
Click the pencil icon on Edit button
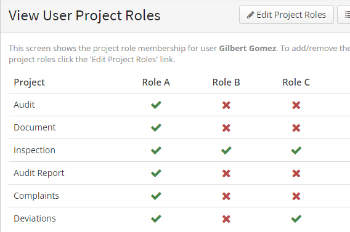250,15
